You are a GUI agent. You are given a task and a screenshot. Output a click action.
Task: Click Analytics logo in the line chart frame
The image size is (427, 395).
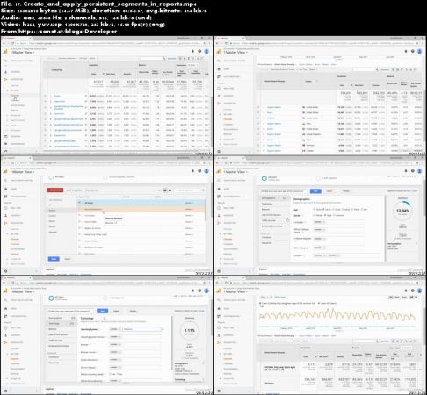point(219,291)
